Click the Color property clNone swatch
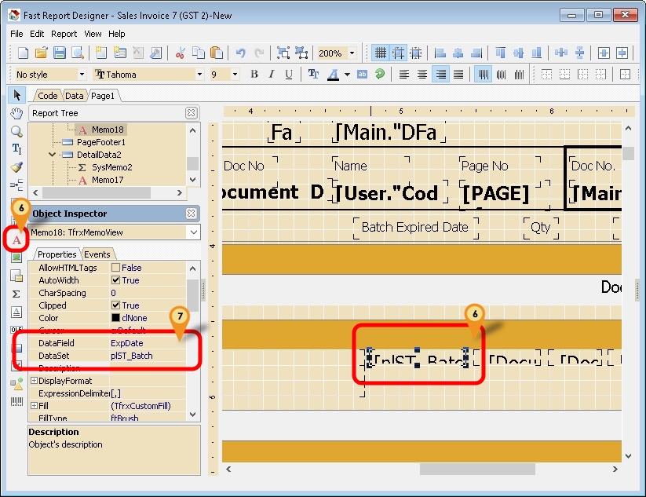This screenshot has width=646, height=497. (115, 318)
